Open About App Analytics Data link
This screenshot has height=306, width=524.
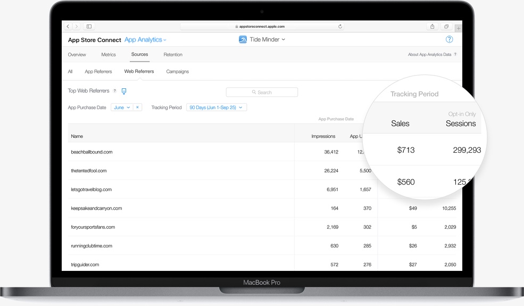point(429,54)
